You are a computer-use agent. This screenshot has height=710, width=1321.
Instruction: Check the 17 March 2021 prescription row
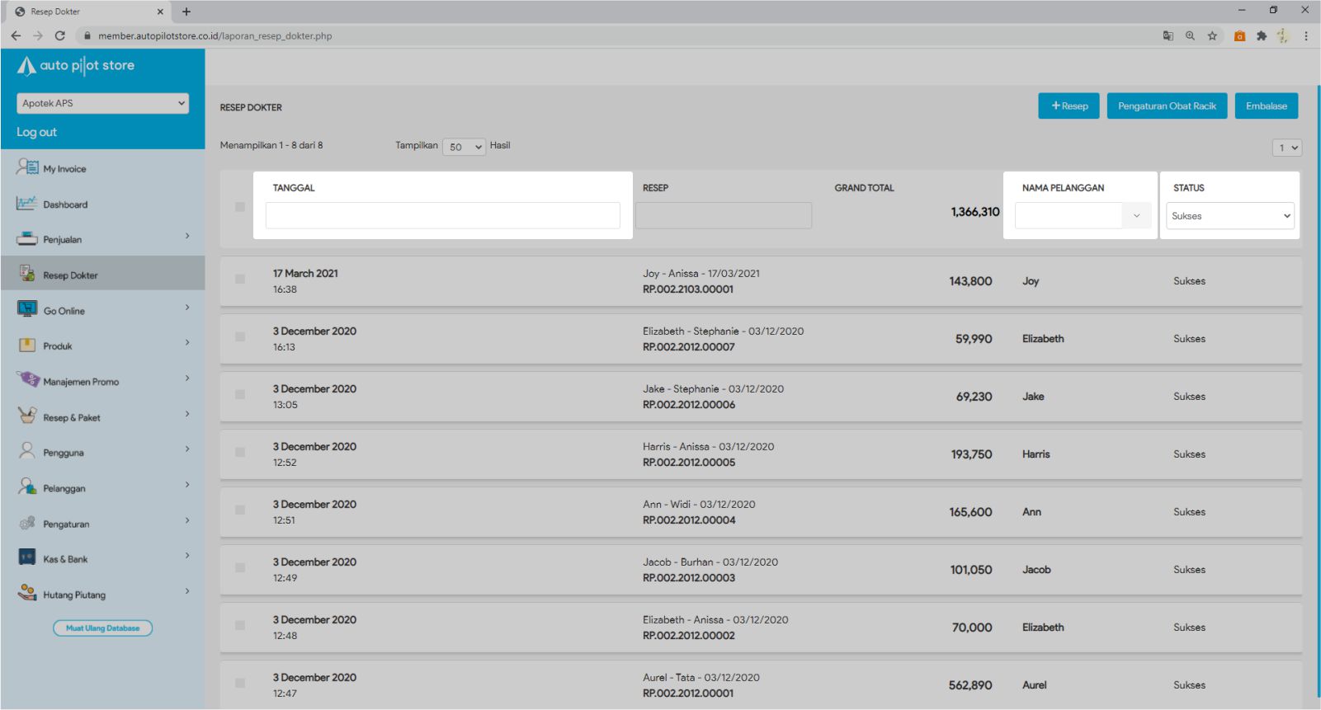(x=240, y=280)
